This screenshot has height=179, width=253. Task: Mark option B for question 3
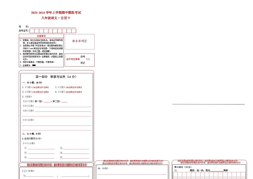click(39, 92)
